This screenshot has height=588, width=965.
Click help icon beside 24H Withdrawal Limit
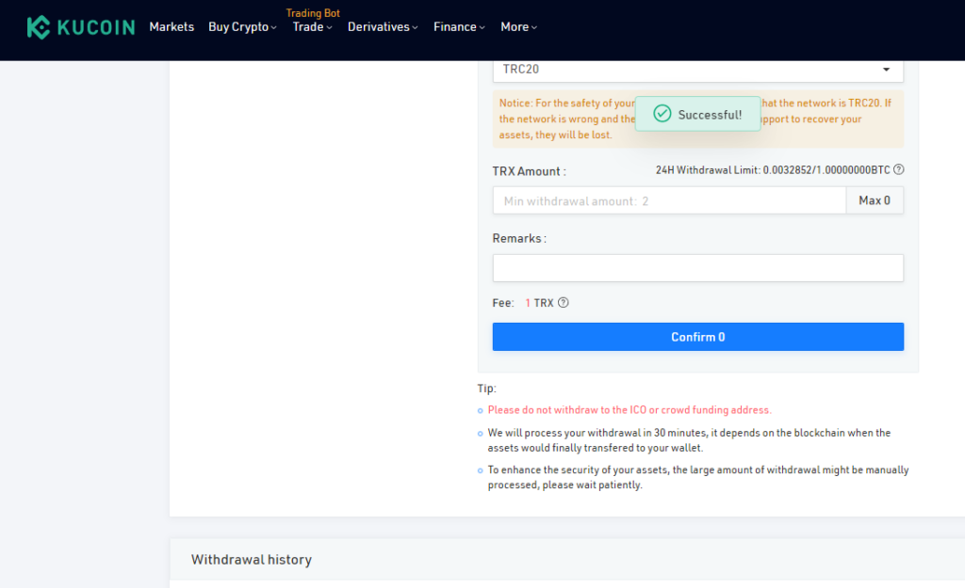tap(898, 170)
